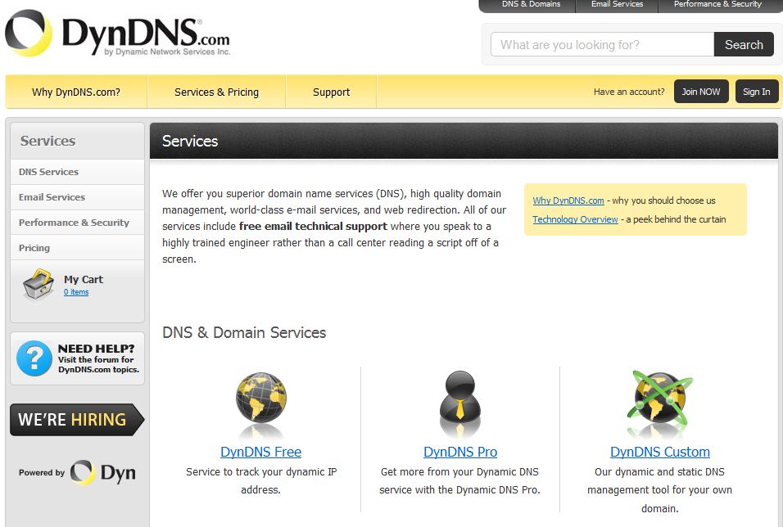Viewport: 783px width, 527px height.
Task: Open the Technology Overview link
Action: (x=575, y=219)
